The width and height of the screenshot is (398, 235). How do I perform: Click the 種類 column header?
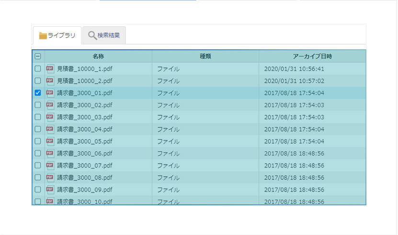coord(205,56)
